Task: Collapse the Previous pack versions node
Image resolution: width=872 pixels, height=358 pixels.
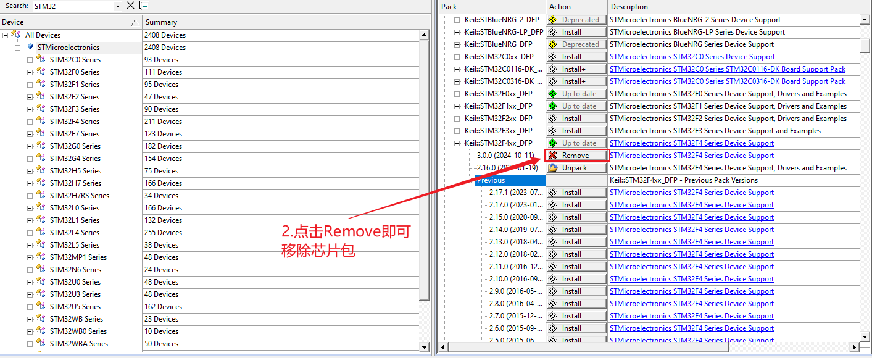Action: pos(470,180)
